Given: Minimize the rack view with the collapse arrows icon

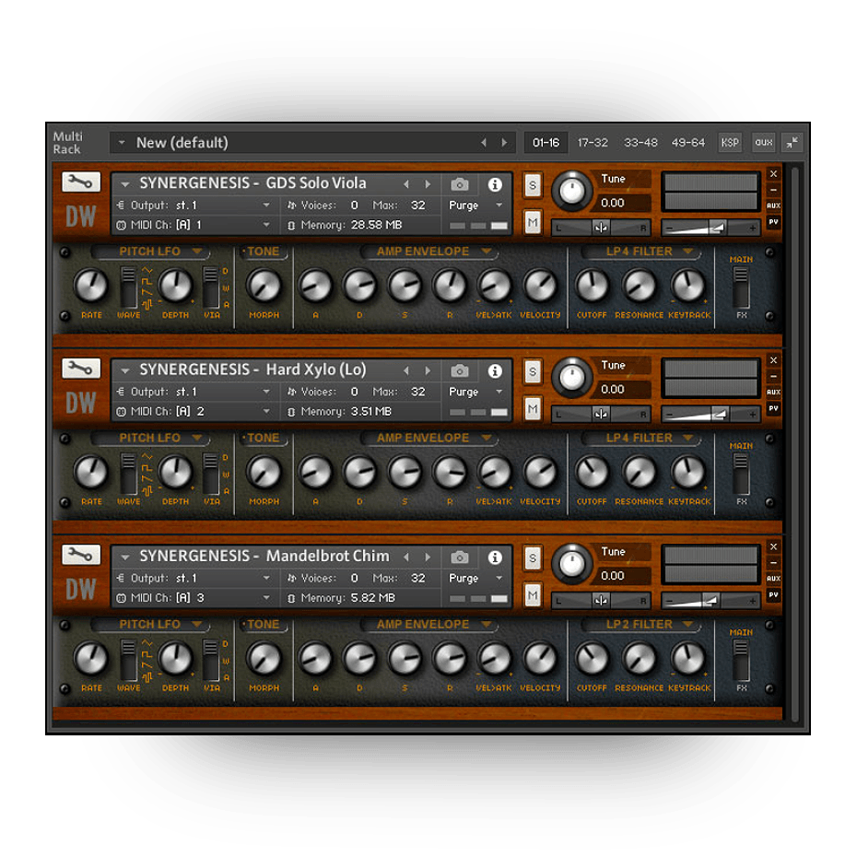Looking at the screenshot, I should pos(792,143).
